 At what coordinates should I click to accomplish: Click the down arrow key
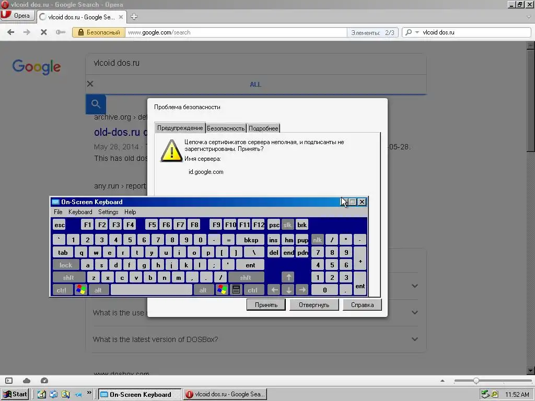pyautogui.click(x=288, y=290)
